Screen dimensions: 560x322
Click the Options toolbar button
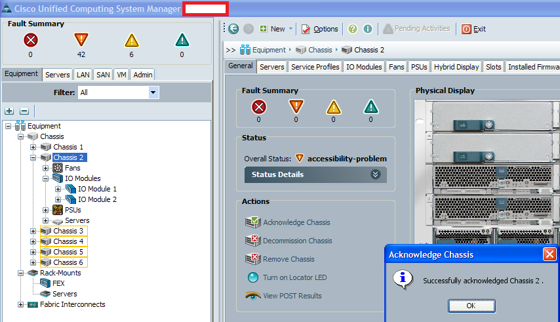(x=319, y=29)
